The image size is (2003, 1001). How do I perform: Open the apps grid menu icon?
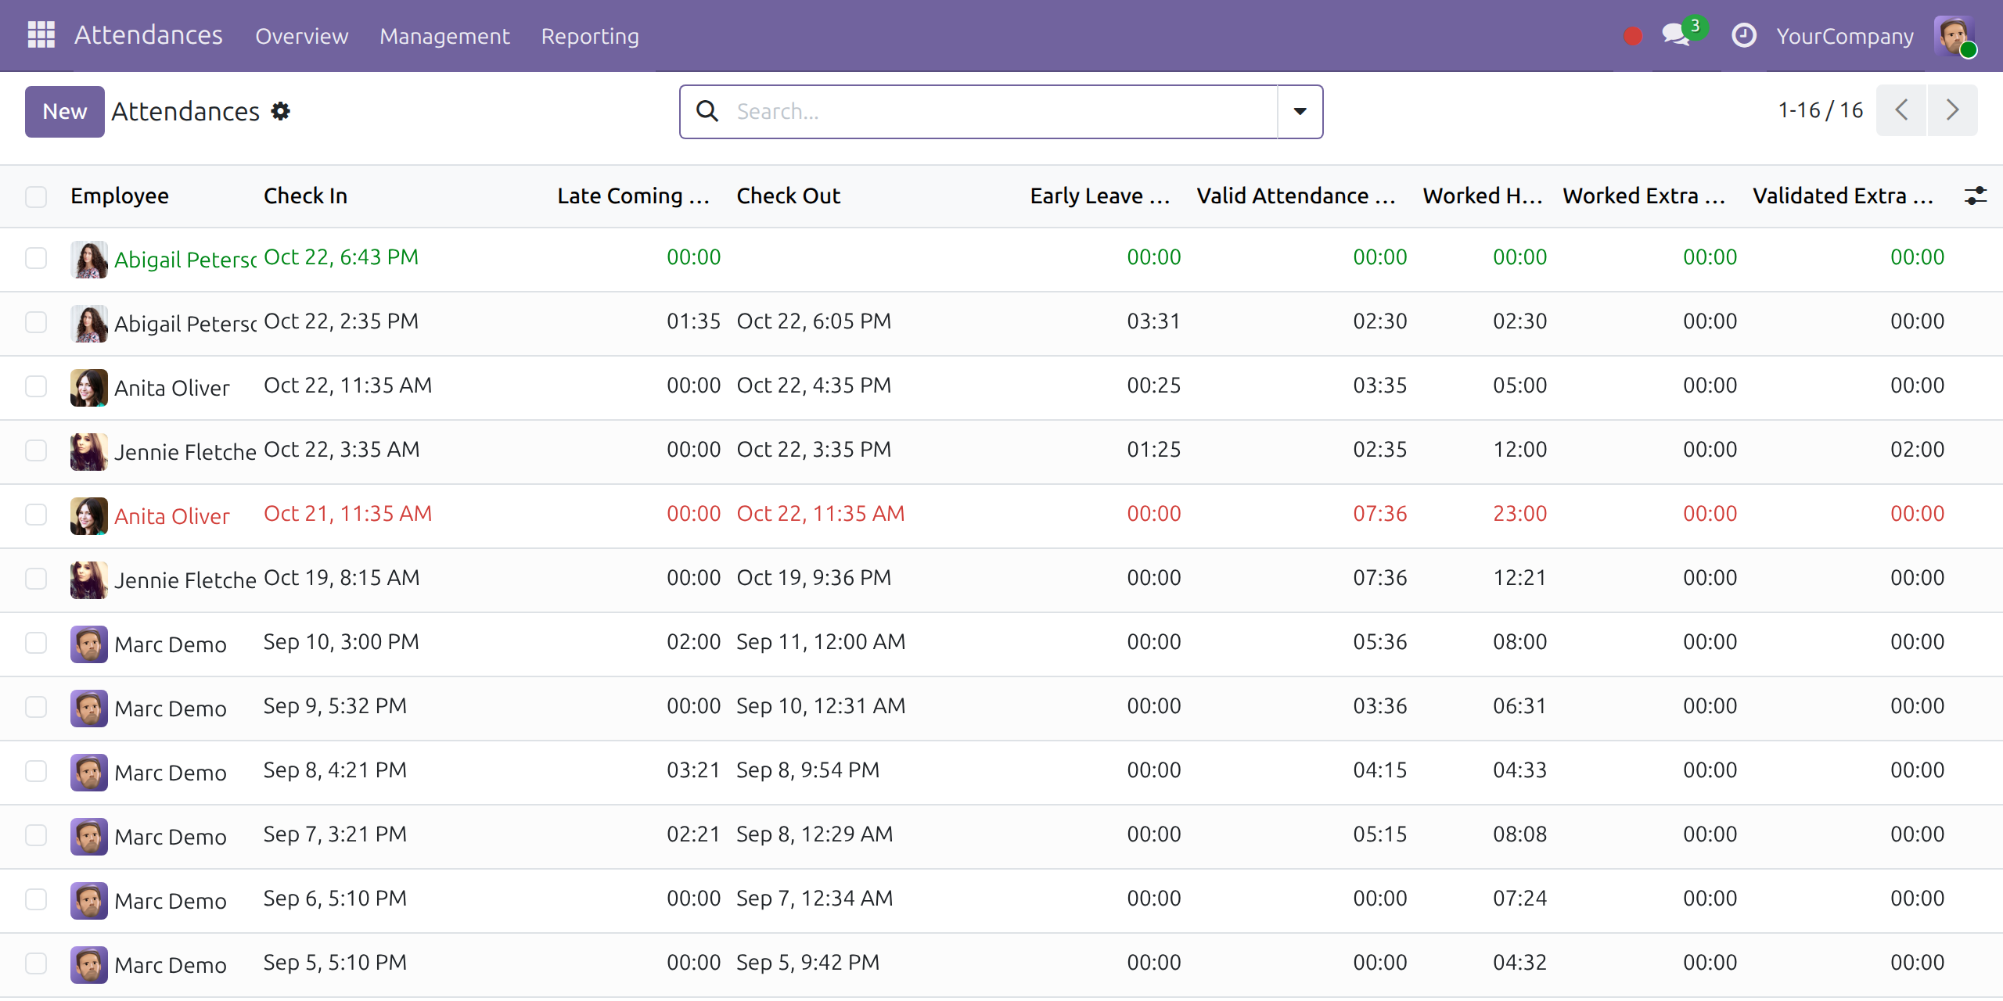click(x=41, y=35)
